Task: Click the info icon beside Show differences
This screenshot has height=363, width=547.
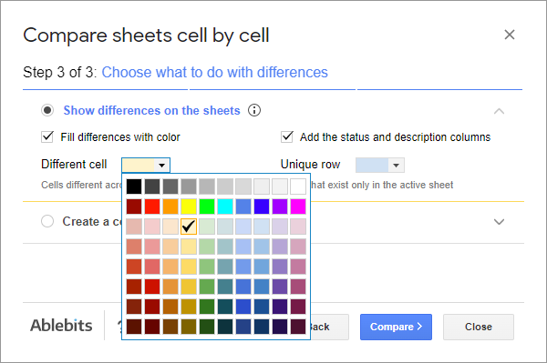Action: point(254,110)
